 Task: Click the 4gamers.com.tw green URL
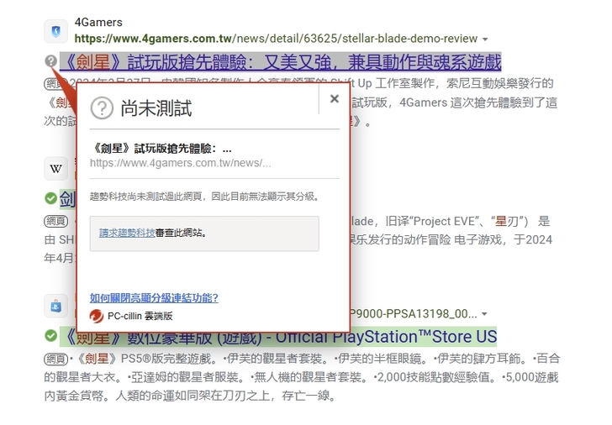276,39
